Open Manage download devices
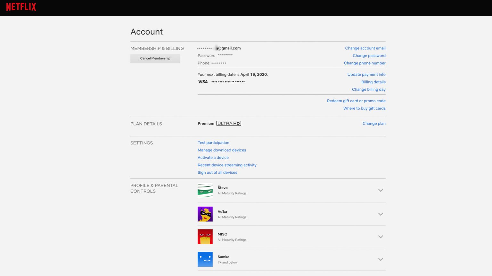492x276 pixels. 222,150
